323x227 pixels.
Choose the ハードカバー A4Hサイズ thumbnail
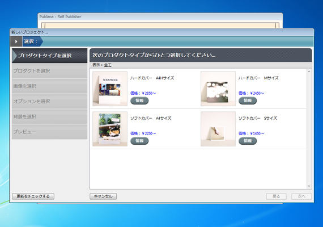[110, 89]
